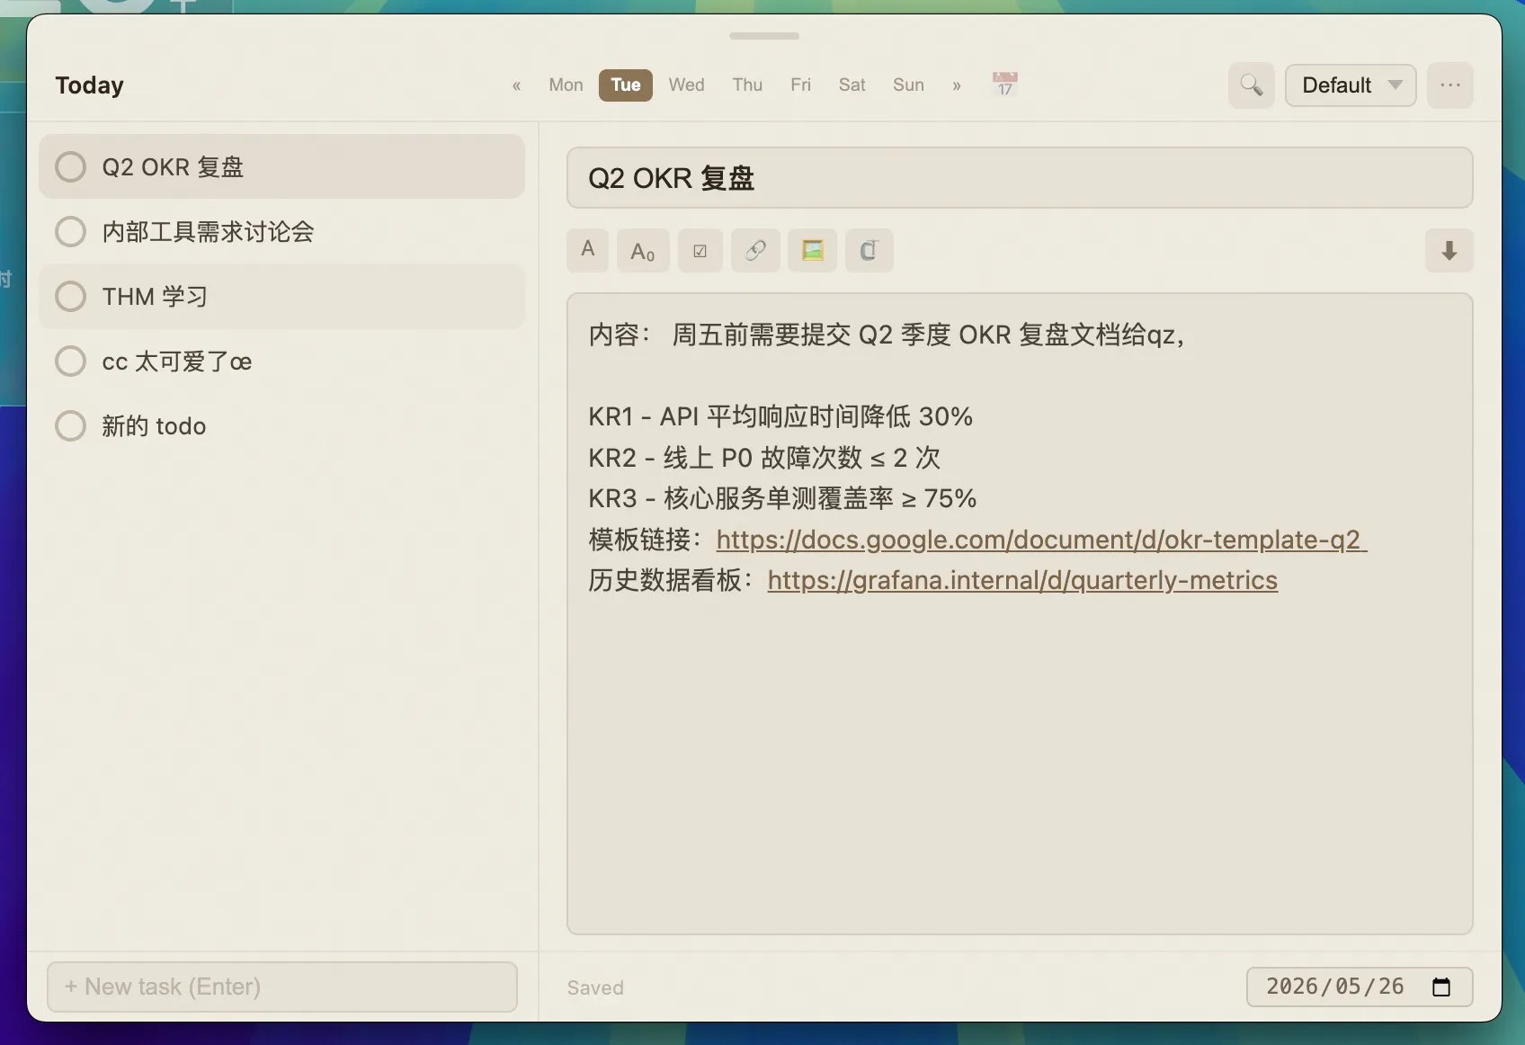Click the 内容 first line of note
The height and width of the screenshot is (1045, 1525).
pyautogui.click(x=887, y=335)
